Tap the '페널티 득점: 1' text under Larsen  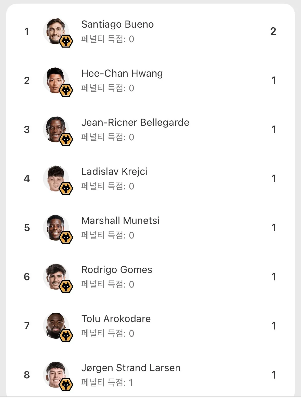click(x=107, y=382)
